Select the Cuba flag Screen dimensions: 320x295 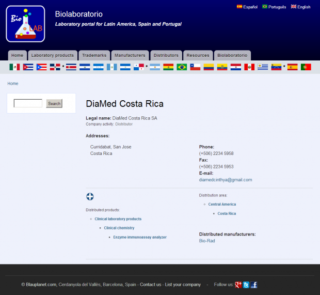tap(28, 67)
